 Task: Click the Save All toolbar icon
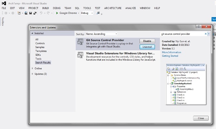[35, 13]
